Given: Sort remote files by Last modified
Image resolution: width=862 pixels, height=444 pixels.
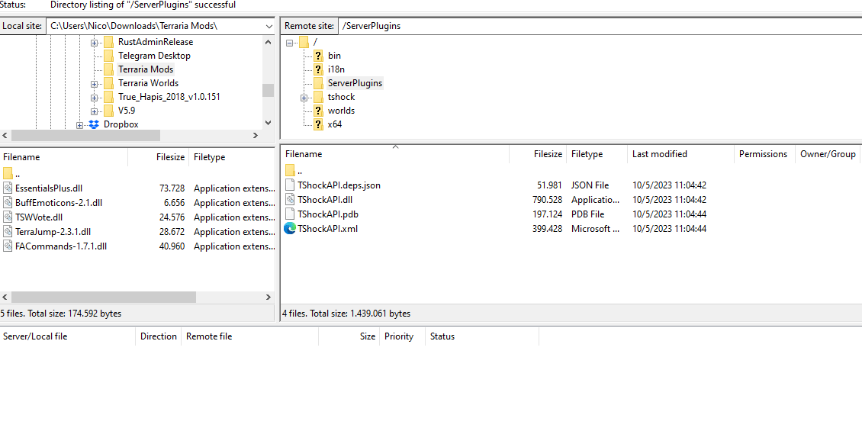Looking at the screenshot, I should tap(659, 154).
